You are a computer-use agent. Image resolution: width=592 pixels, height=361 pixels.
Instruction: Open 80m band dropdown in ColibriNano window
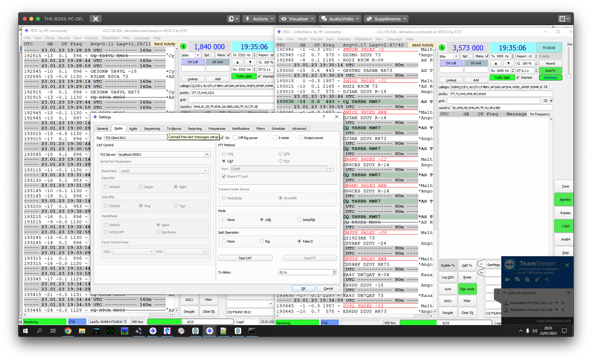[x=456, y=56]
